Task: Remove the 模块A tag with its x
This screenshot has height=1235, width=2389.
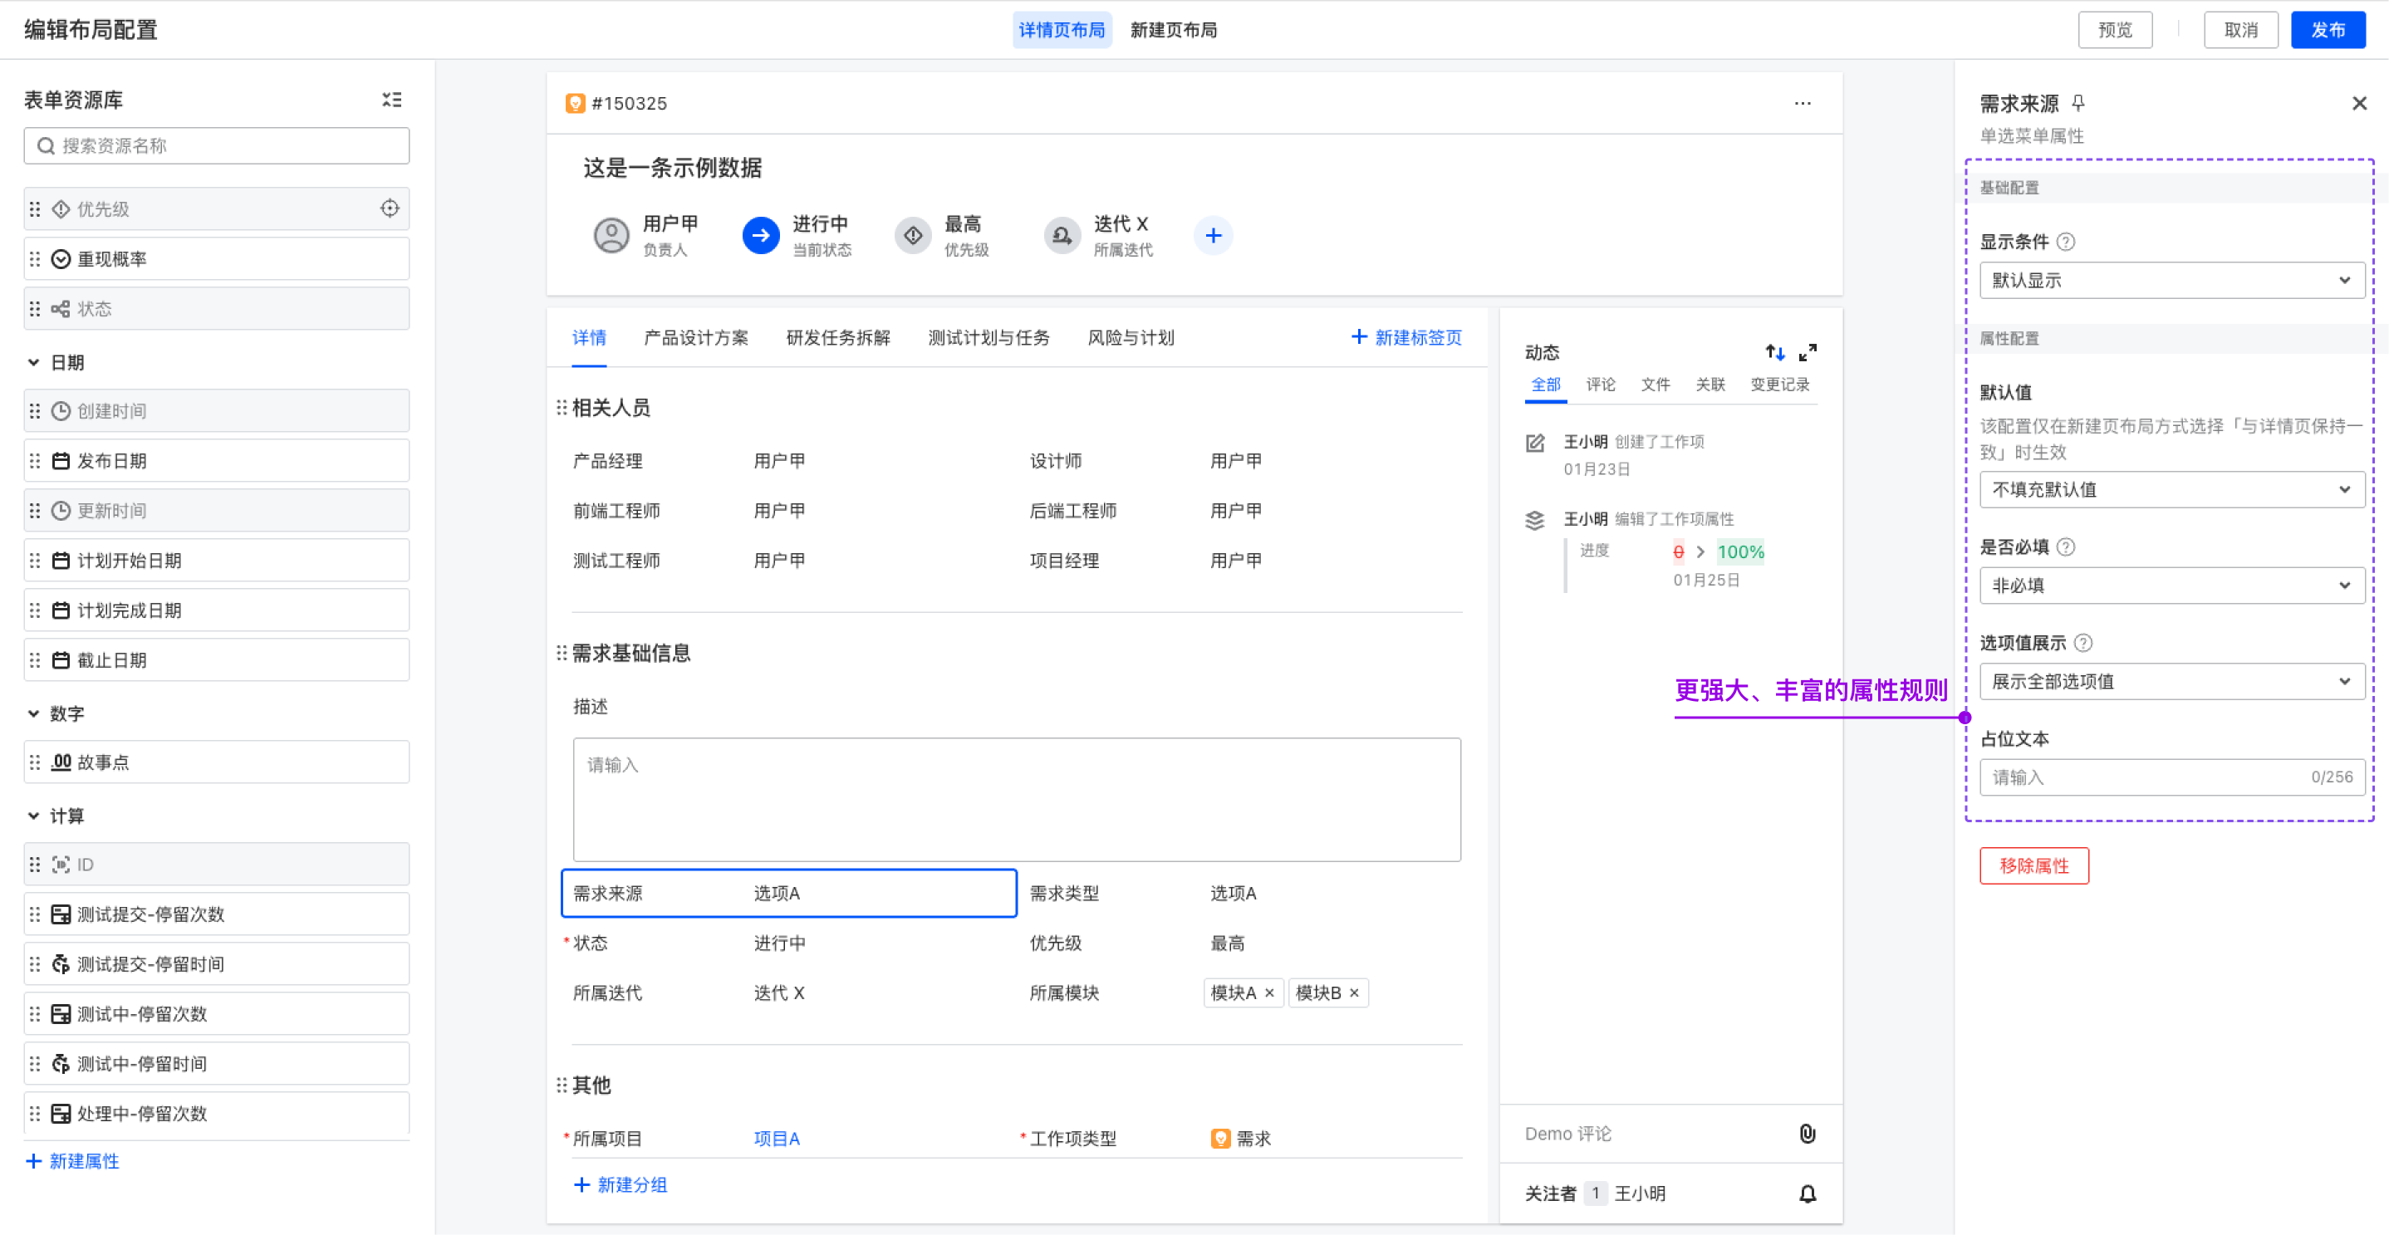Action: (x=1269, y=993)
